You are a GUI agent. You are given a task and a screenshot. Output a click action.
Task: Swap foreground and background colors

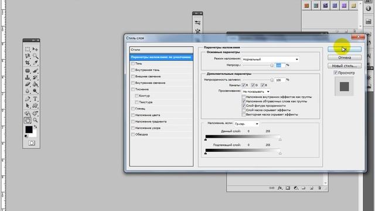(x=35, y=127)
